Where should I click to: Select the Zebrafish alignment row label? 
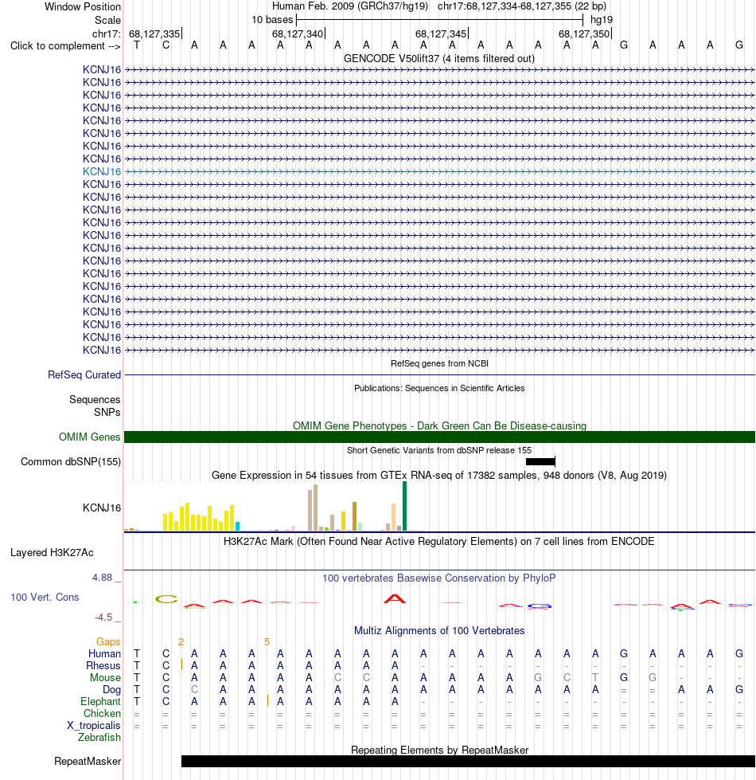pos(99,737)
